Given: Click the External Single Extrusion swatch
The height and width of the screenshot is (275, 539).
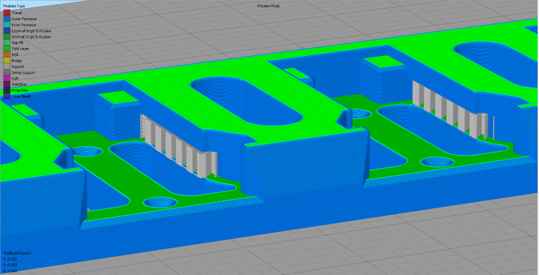Looking at the screenshot, I should click(7, 30).
